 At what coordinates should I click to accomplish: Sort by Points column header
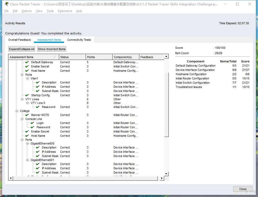click(x=99, y=57)
